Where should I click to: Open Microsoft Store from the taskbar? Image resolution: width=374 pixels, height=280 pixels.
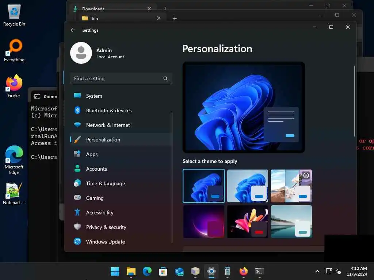click(x=163, y=271)
